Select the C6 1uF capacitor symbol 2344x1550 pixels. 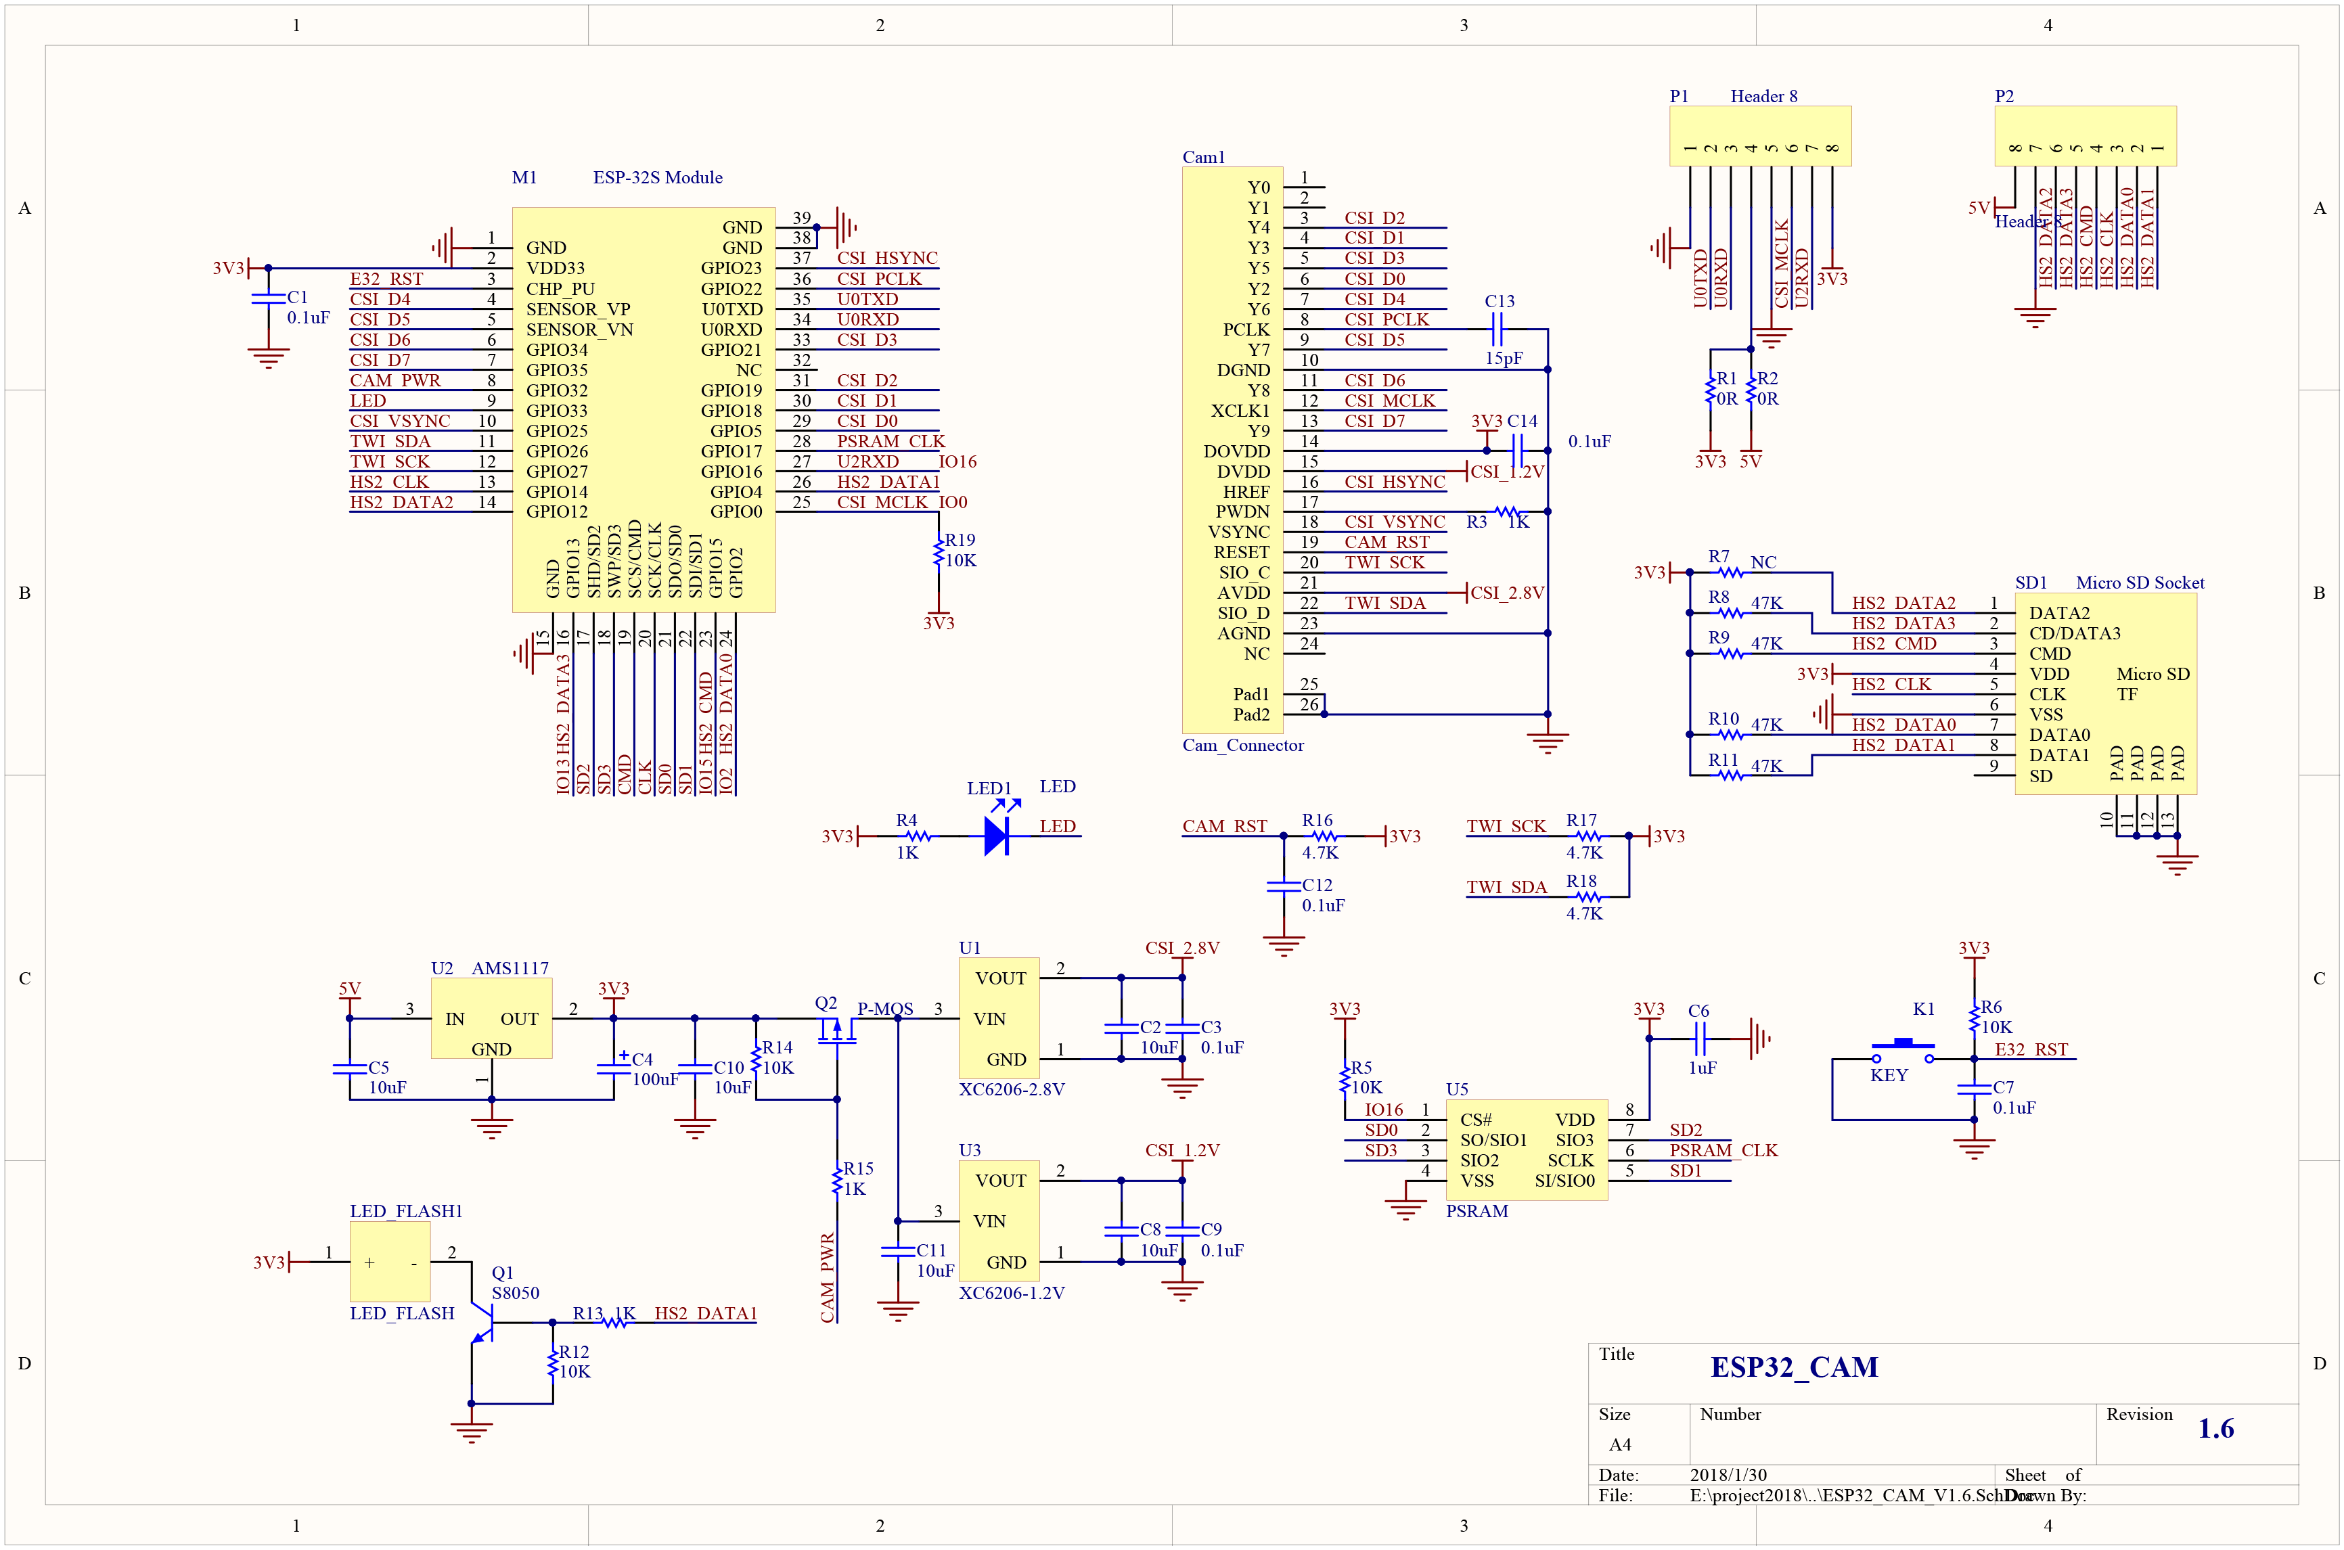tap(1699, 1038)
